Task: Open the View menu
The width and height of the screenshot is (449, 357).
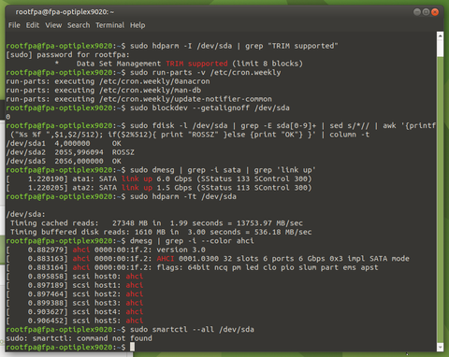Action: tap(53, 25)
